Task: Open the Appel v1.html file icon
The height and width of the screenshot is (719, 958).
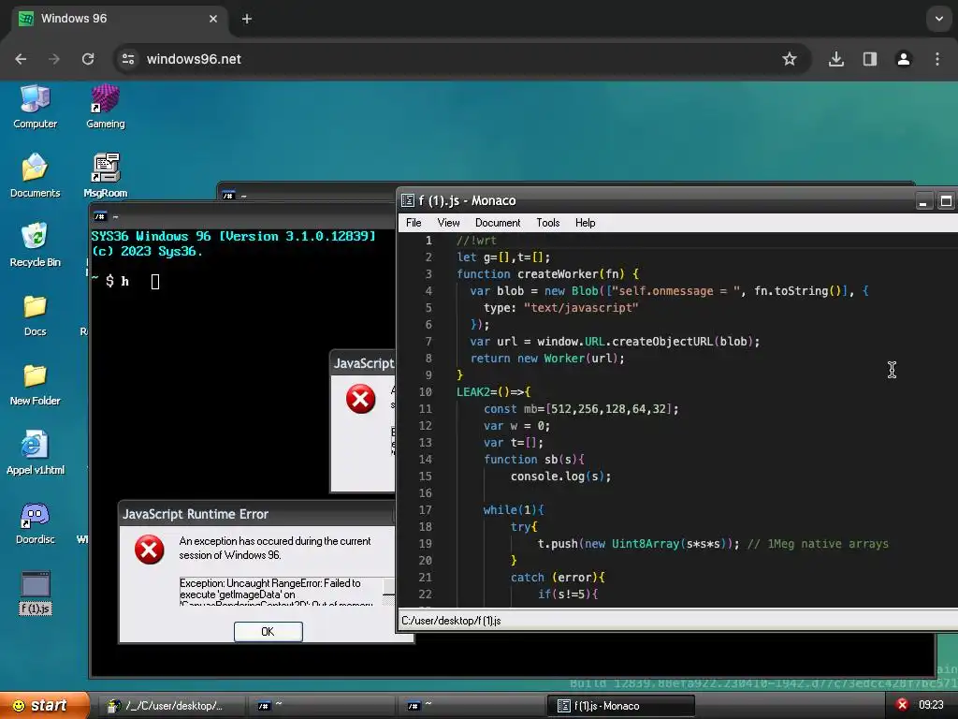Action: click(35, 453)
